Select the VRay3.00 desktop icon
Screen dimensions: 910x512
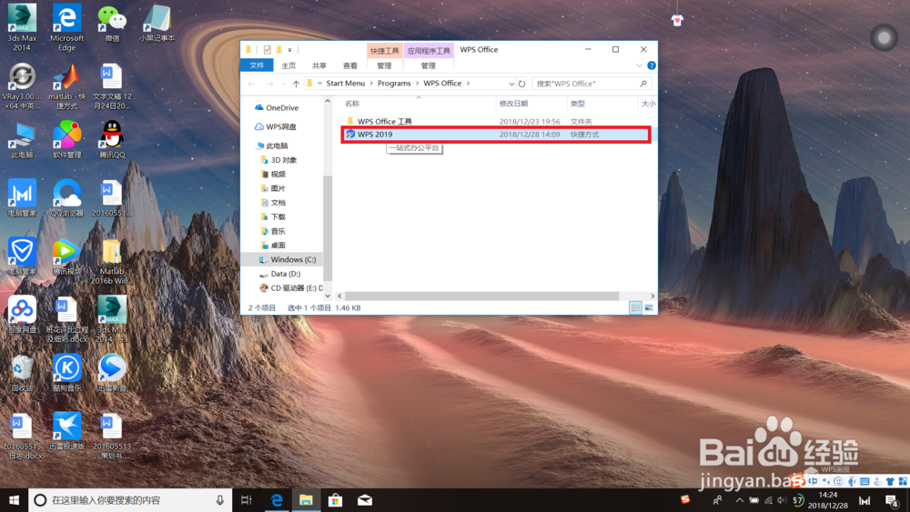22,85
